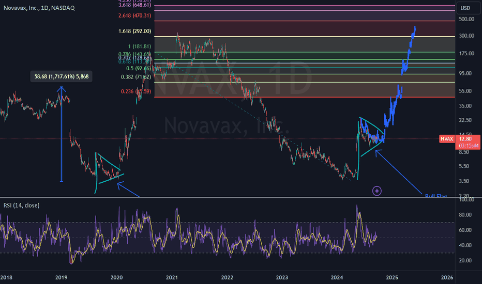Click the 2020 label on time axis
482x284 pixels.
click(x=116, y=278)
